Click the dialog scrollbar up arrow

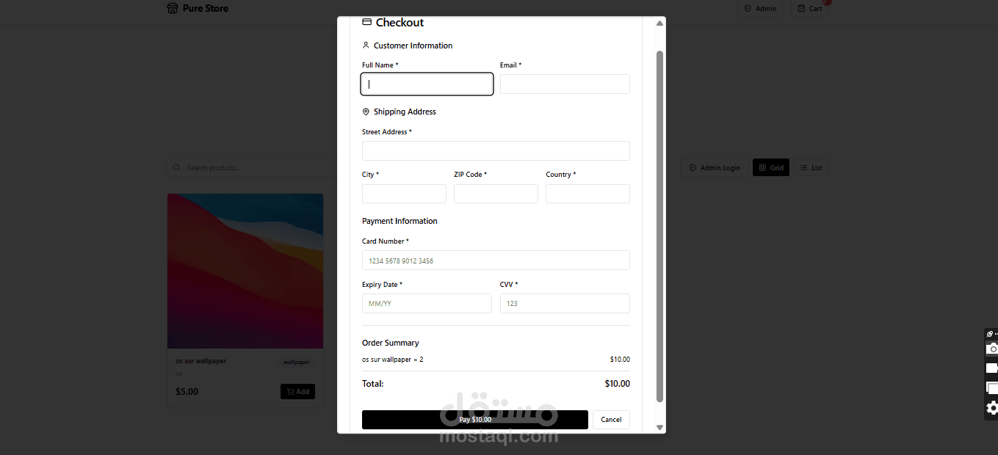tap(659, 23)
